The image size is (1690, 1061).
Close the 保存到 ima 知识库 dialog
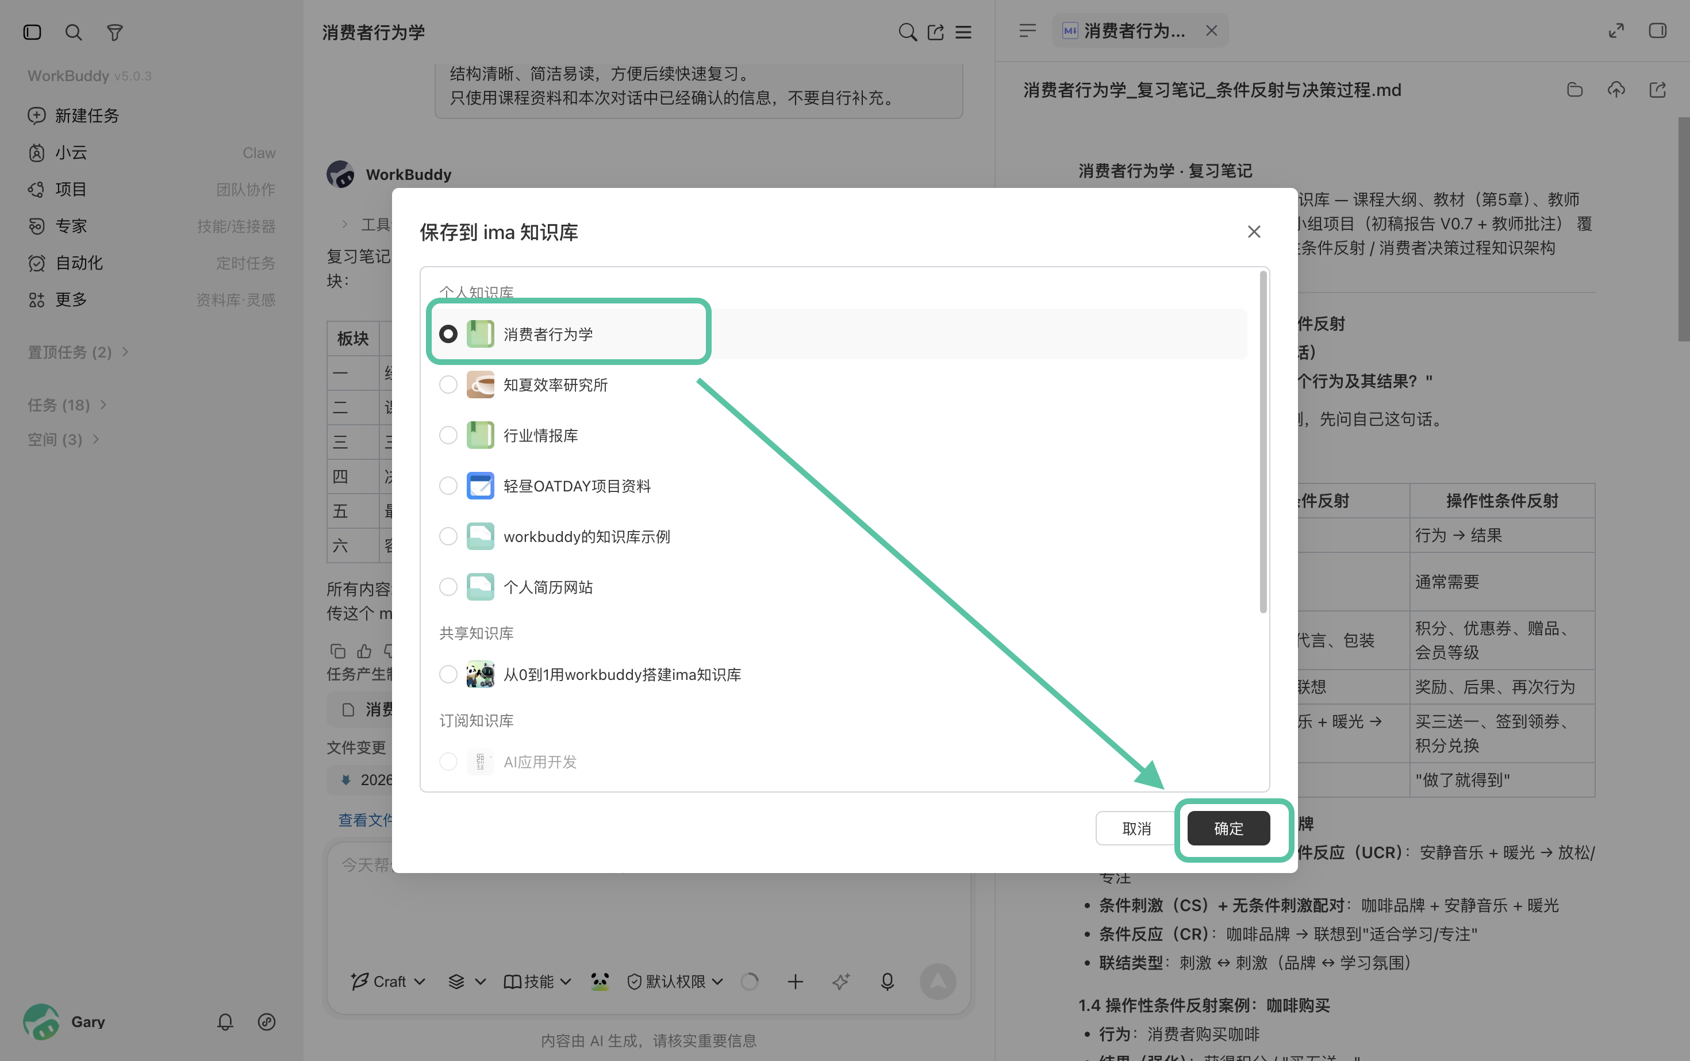pyautogui.click(x=1254, y=232)
